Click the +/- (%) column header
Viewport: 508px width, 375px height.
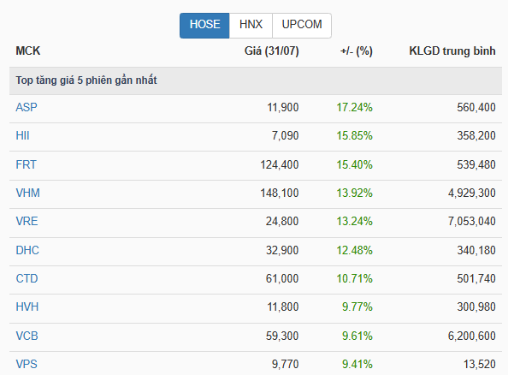(x=357, y=51)
